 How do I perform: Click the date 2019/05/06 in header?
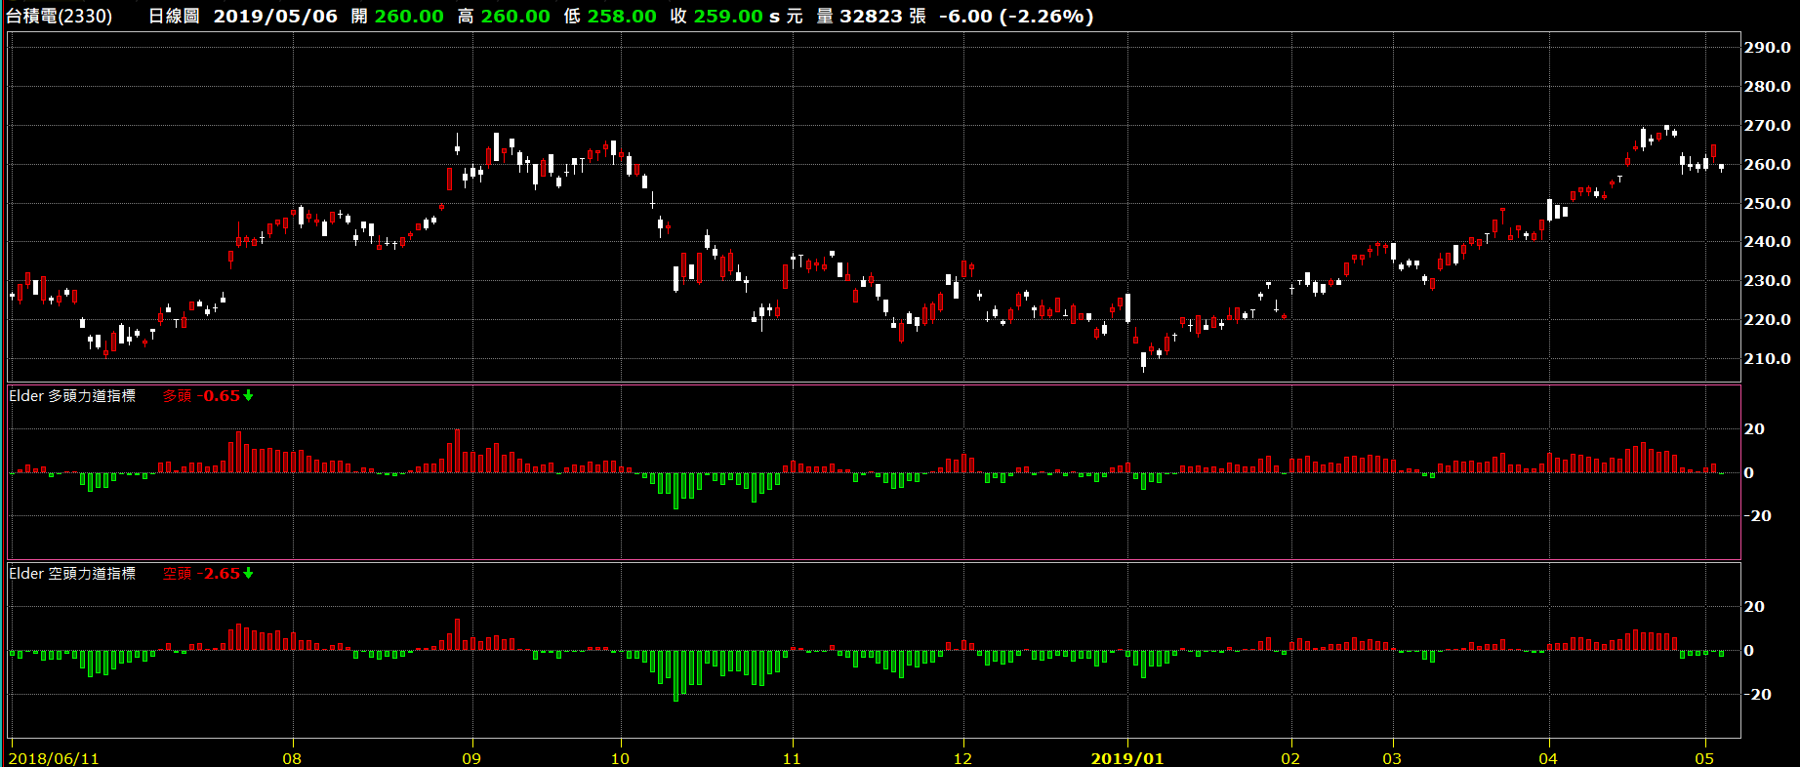pos(275,17)
